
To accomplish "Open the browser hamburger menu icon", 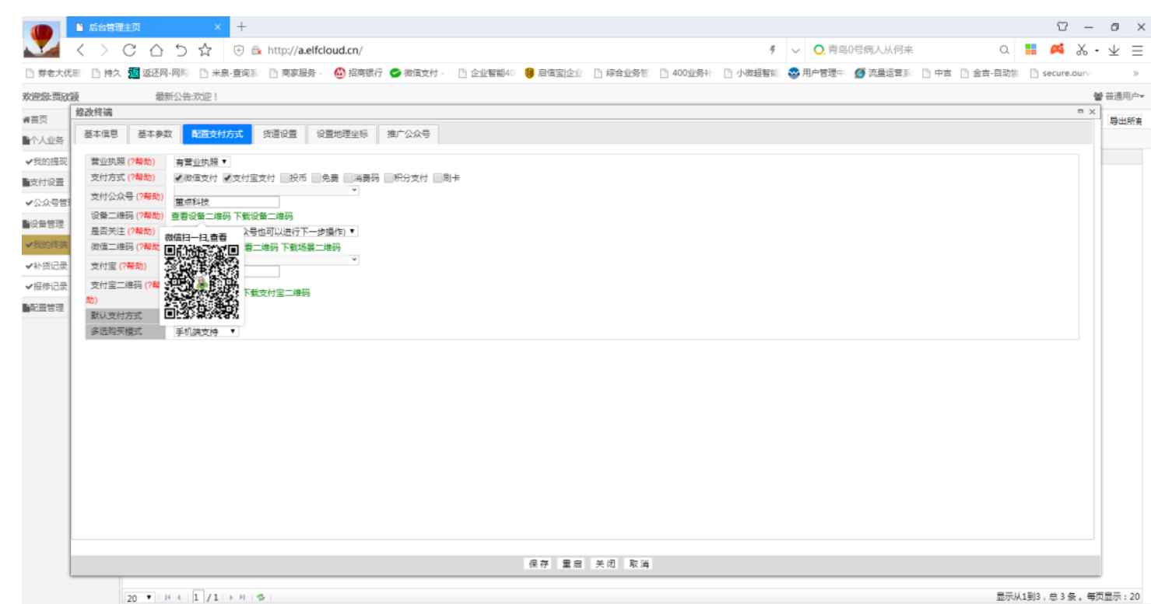I will (x=1137, y=50).
